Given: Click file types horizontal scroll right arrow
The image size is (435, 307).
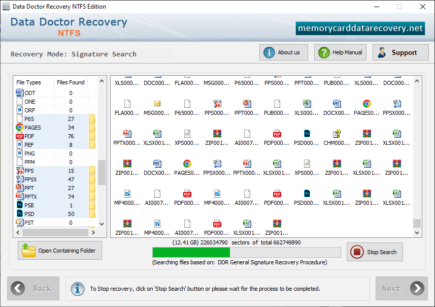Looking at the screenshot, I should pyautogui.click(x=93, y=233).
